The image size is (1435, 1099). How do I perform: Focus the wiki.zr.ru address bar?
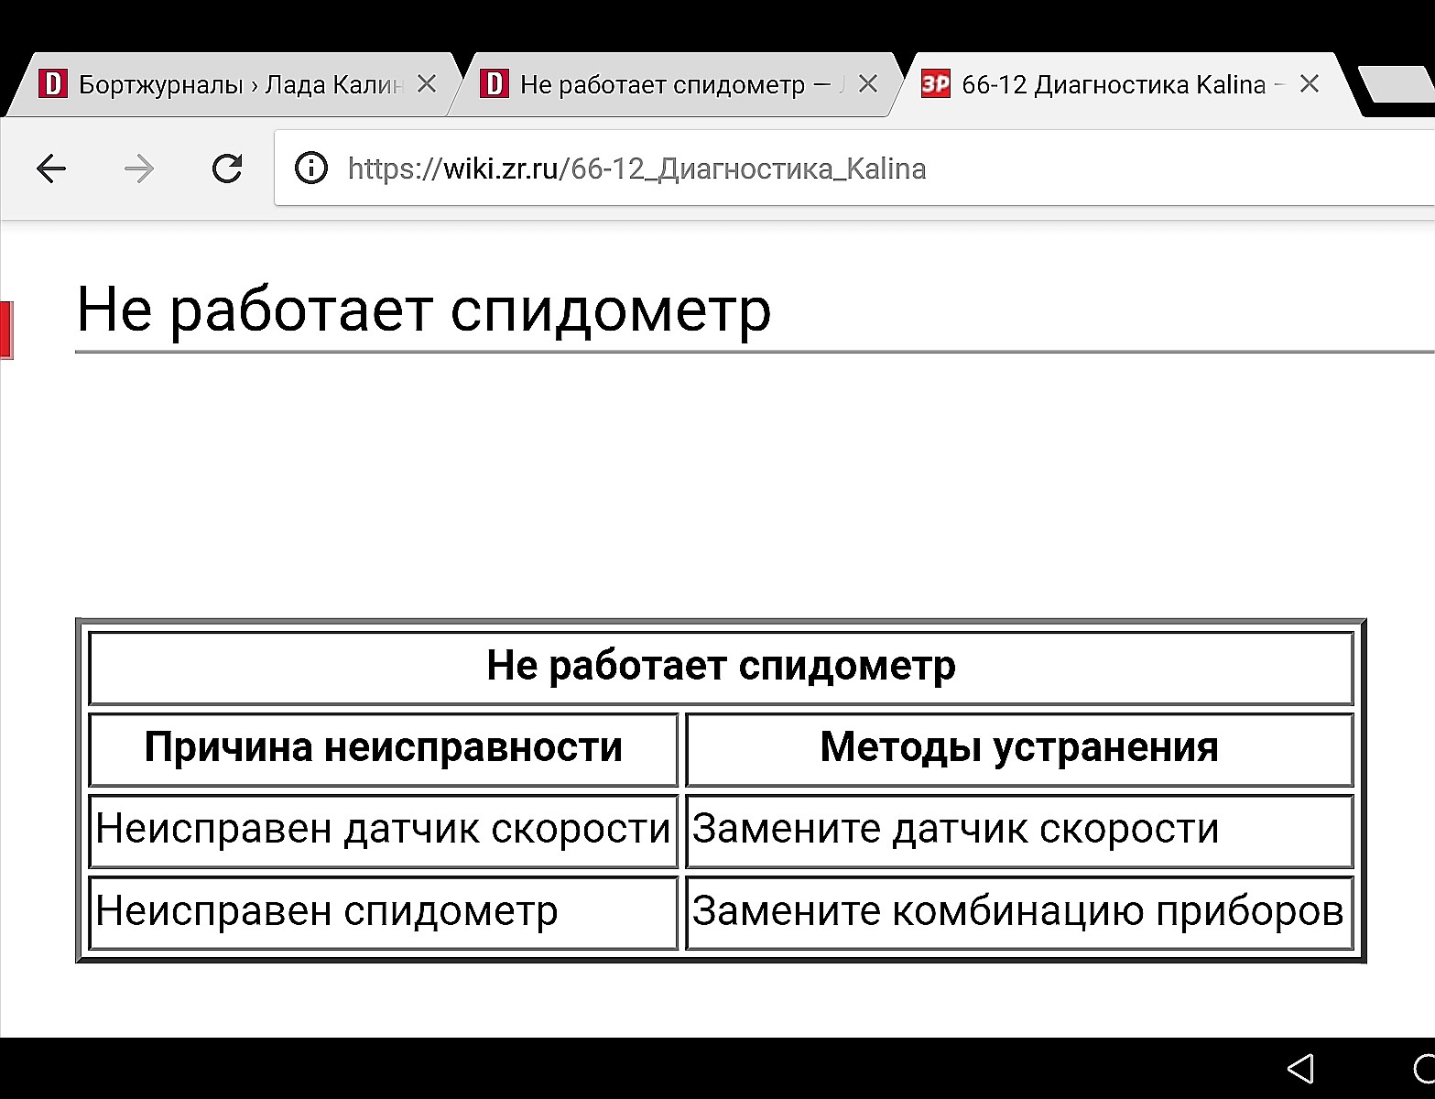(x=824, y=169)
